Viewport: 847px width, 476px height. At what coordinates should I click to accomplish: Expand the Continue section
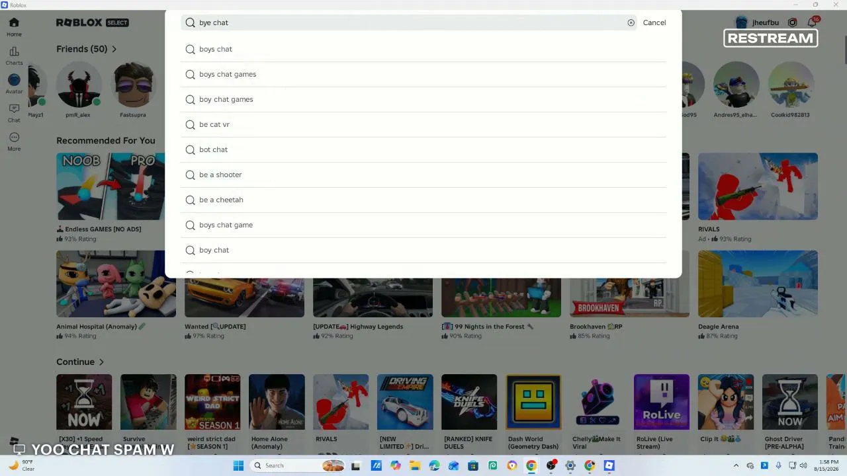tap(80, 362)
